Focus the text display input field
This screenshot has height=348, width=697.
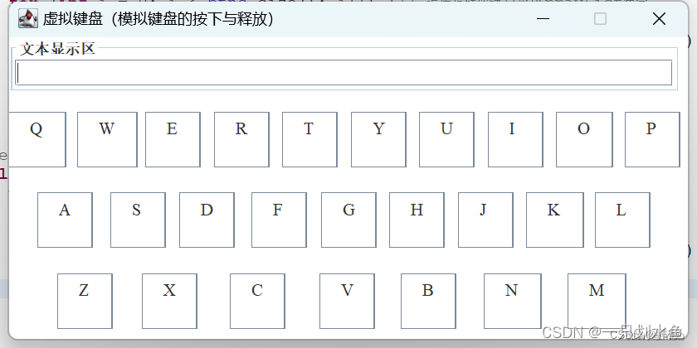[x=344, y=72]
